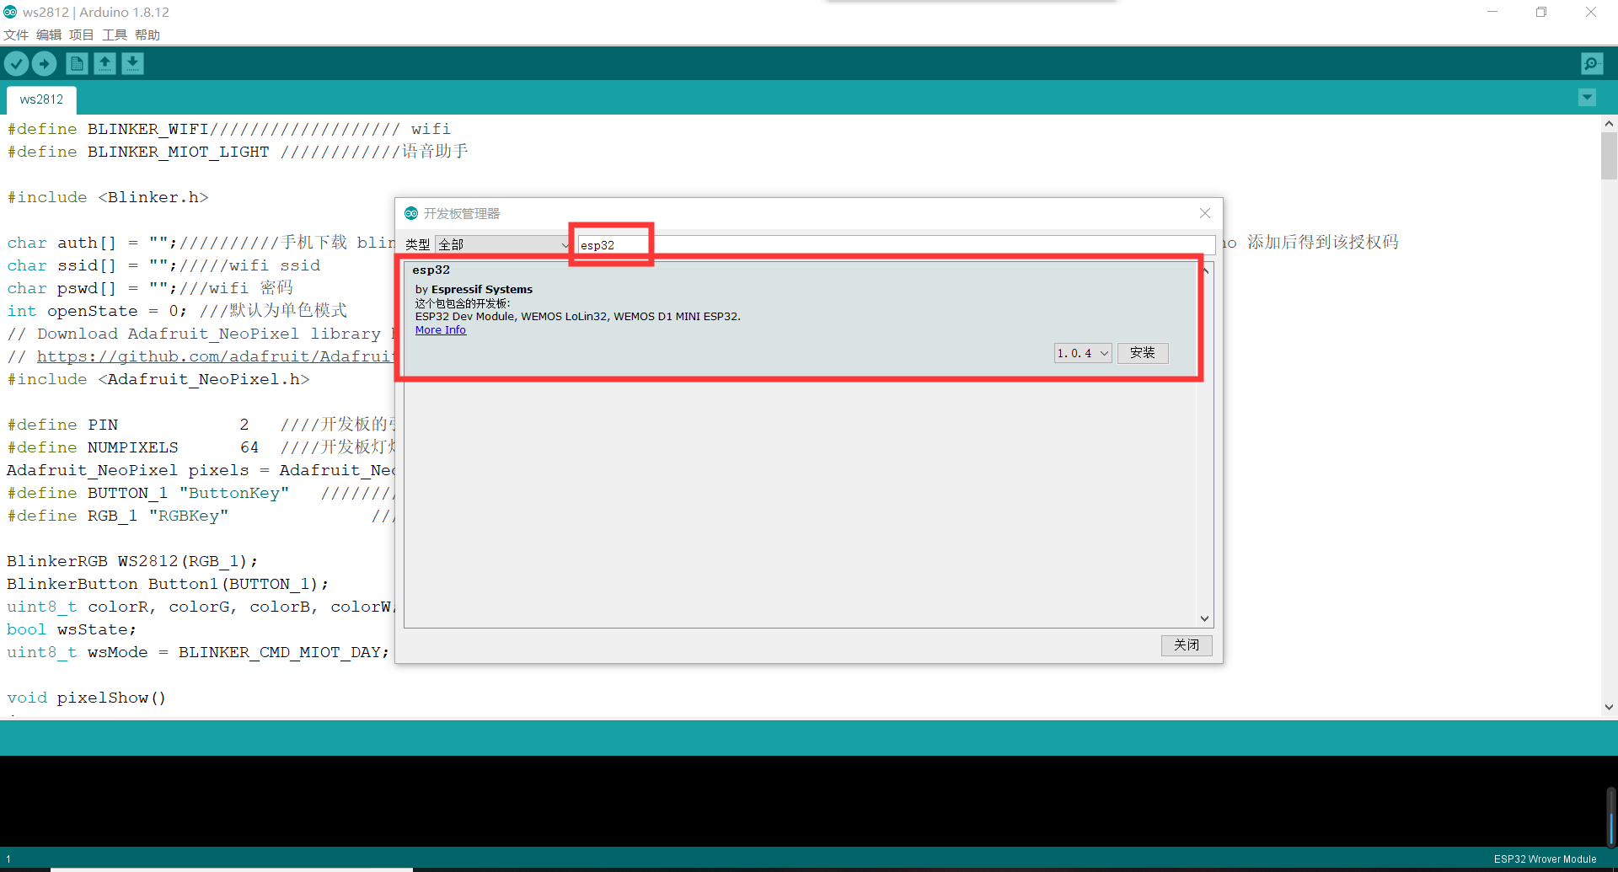
Task: Expand the tab options dropdown arrow
Action: click(x=1587, y=98)
